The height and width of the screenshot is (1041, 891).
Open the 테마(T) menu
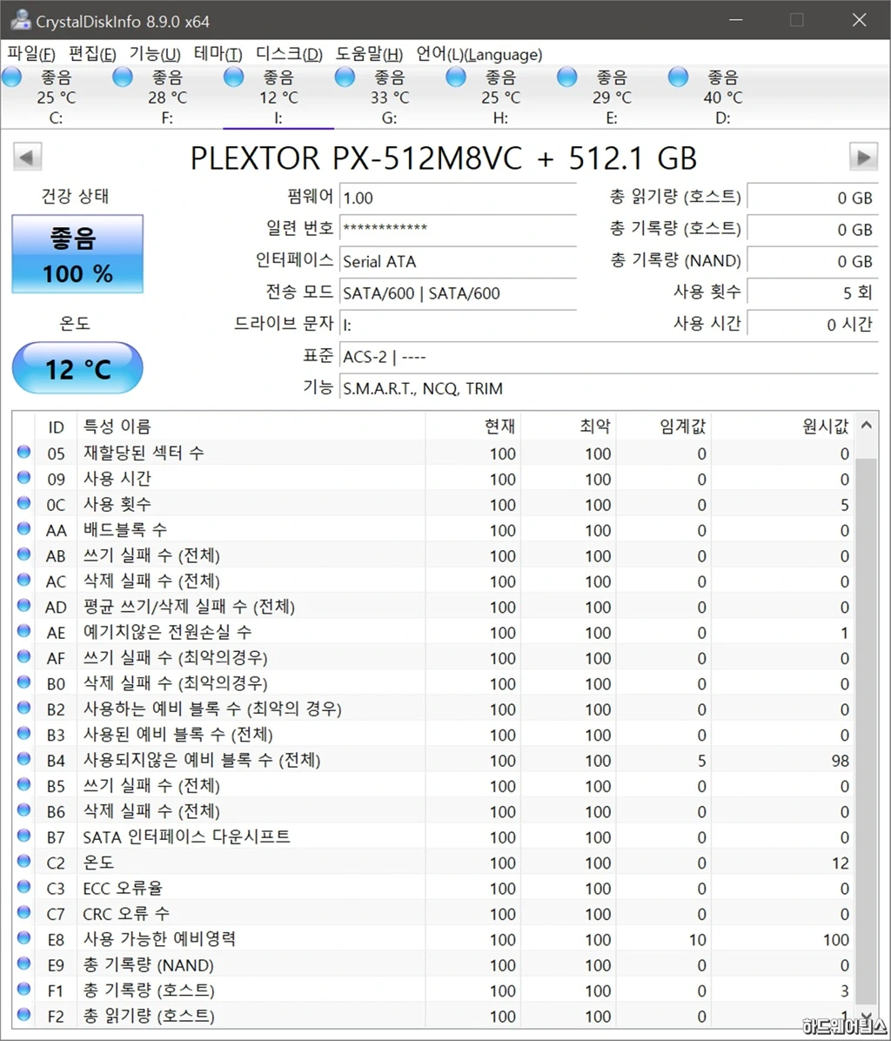click(x=218, y=54)
